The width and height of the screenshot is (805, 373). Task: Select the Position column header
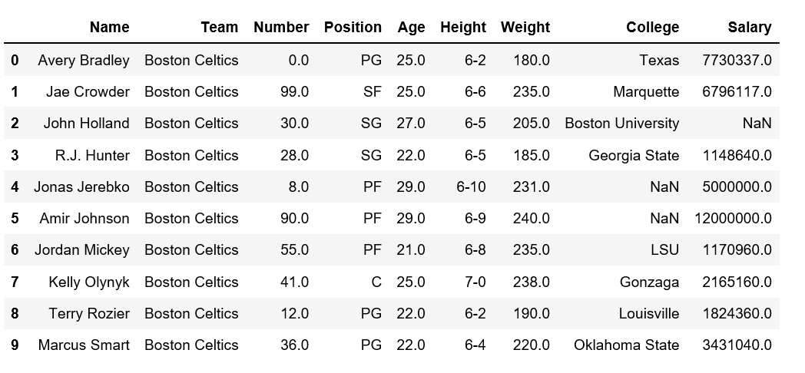coord(353,27)
